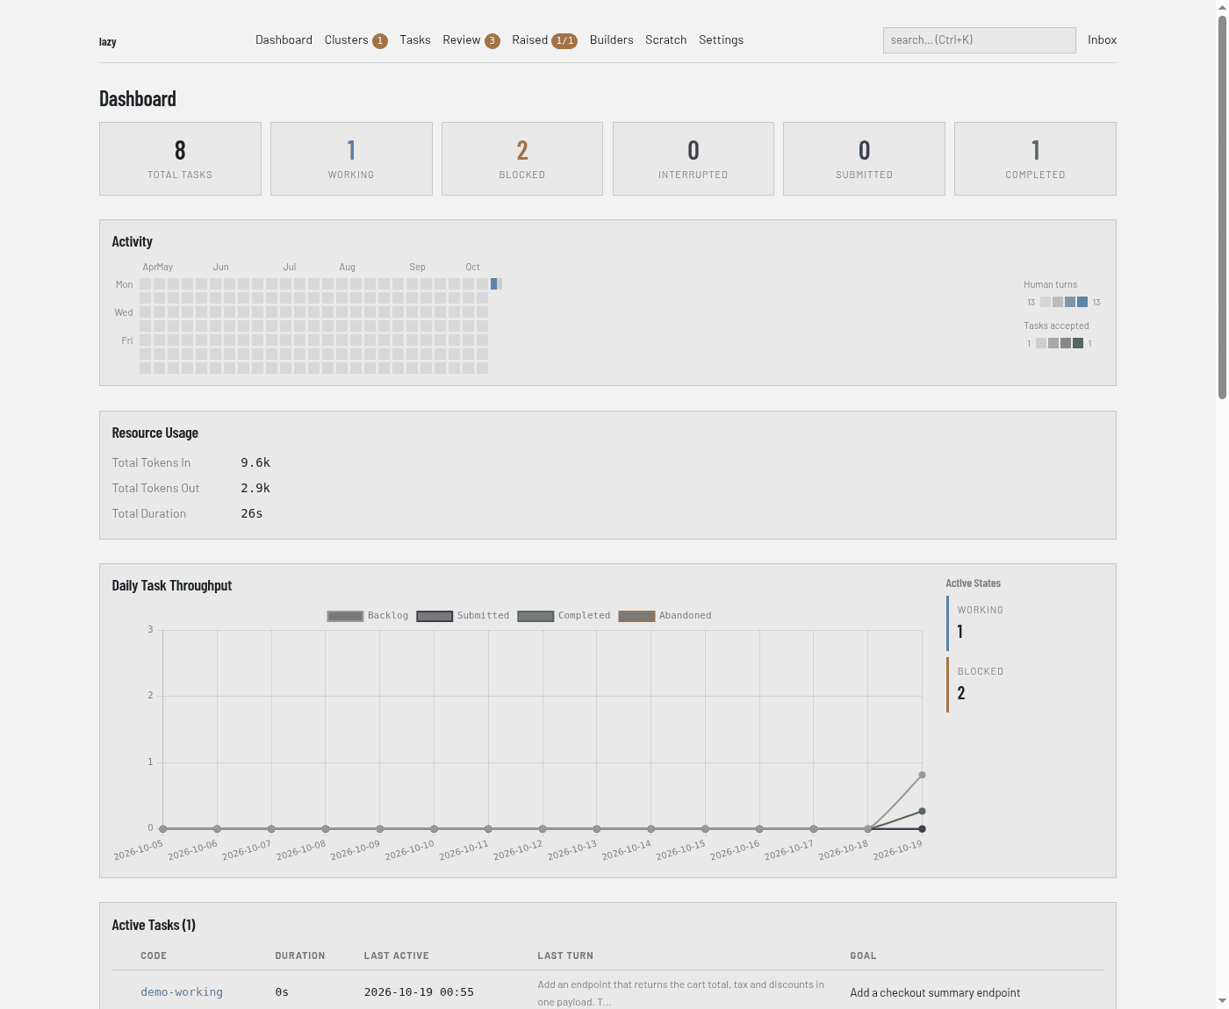Toggle the Abandoned series in chart legend
Screen dimensions: 1229x1009
pyautogui.click(x=665, y=616)
